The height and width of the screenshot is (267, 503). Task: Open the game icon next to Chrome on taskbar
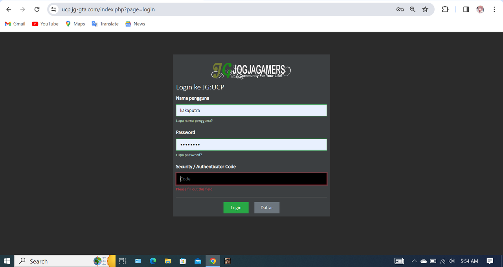tap(228, 261)
